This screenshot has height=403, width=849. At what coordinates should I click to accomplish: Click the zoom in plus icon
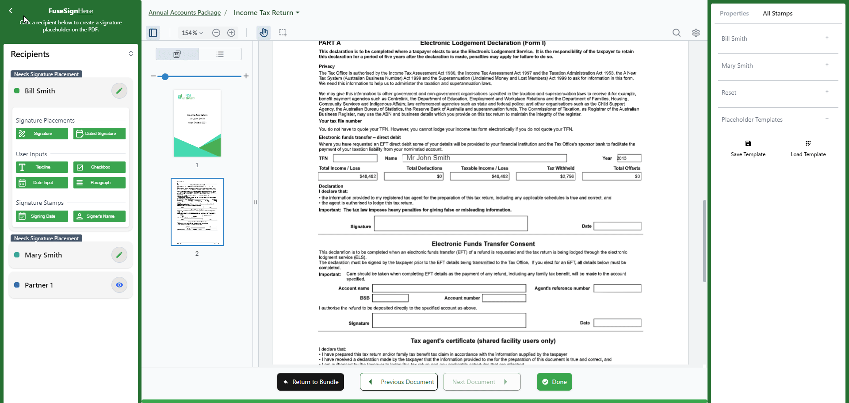[x=231, y=33]
